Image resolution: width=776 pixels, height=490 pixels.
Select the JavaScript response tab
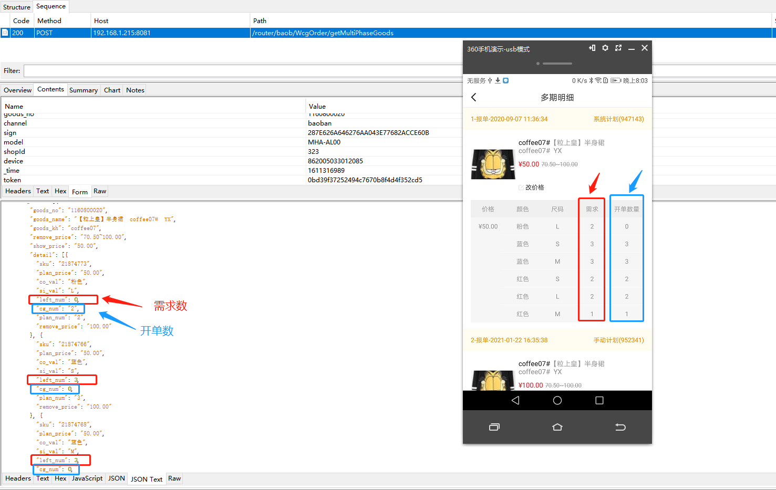(x=87, y=478)
